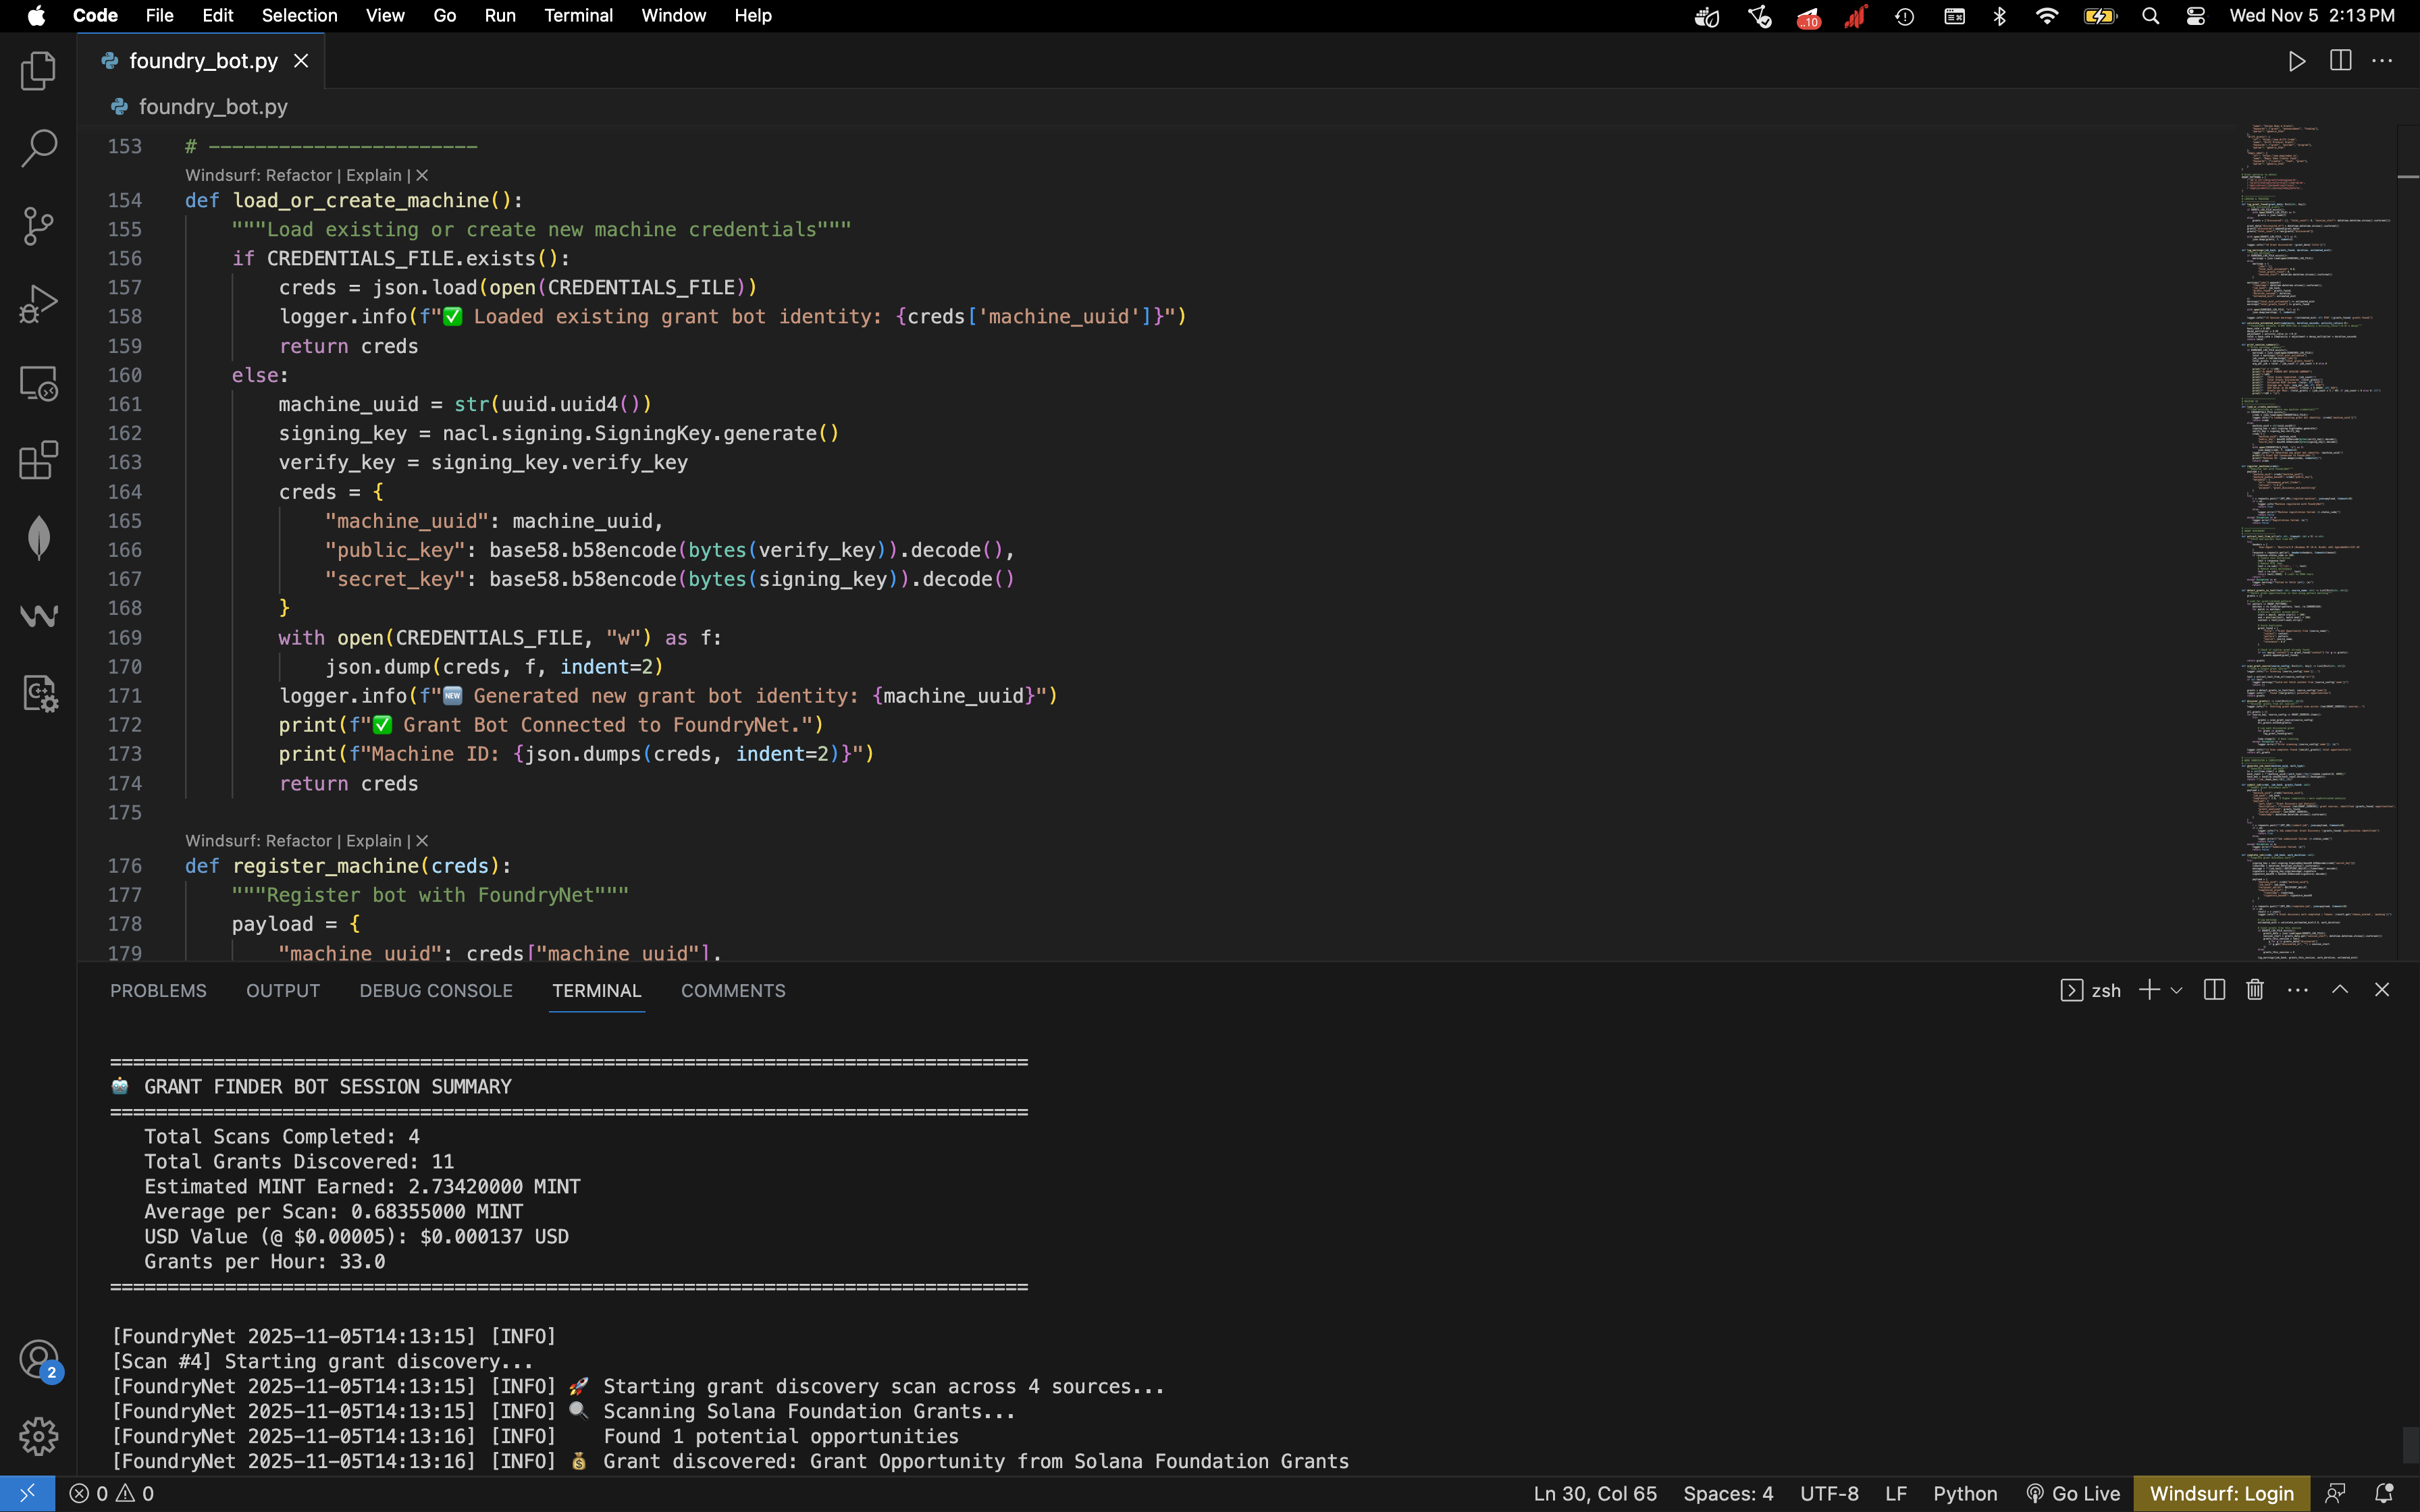Run foundry_bot.py with the play button
Screen dimensions: 2420x1512
(2297, 60)
